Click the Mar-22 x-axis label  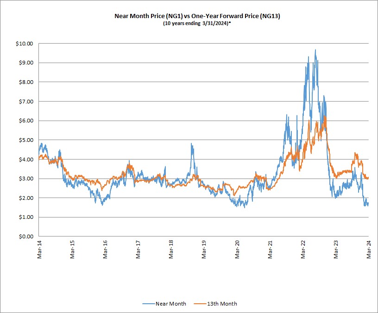(x=303, y=249)
